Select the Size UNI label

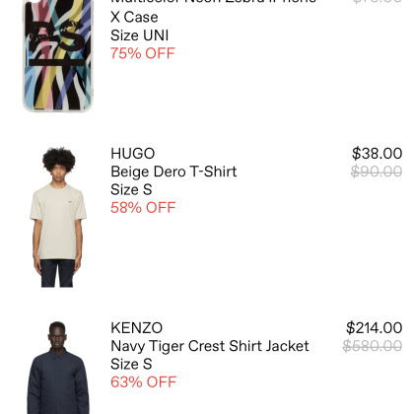point(140,35)
